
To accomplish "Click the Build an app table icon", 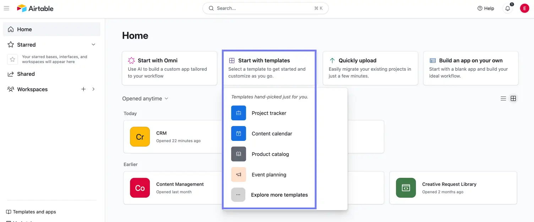I will 433,61.
